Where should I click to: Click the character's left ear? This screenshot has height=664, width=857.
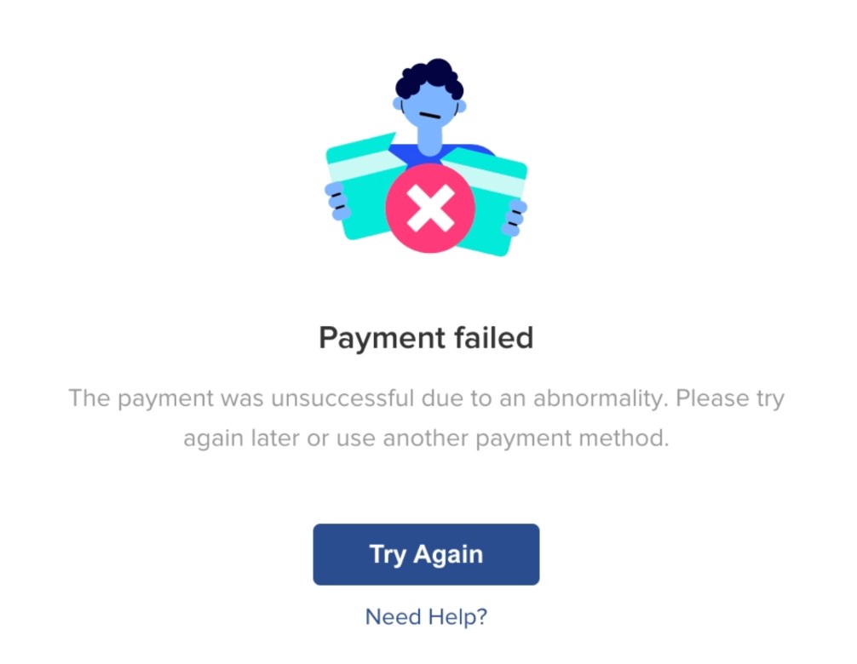tap(397, 103)
